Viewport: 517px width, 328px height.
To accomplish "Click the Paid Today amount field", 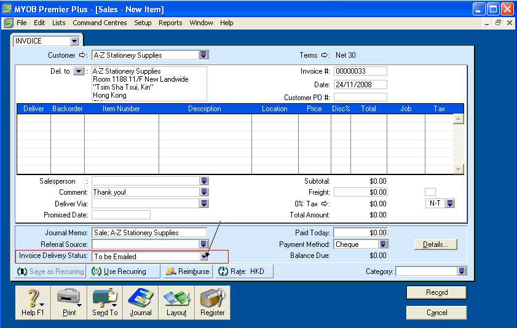I will 360,233.
